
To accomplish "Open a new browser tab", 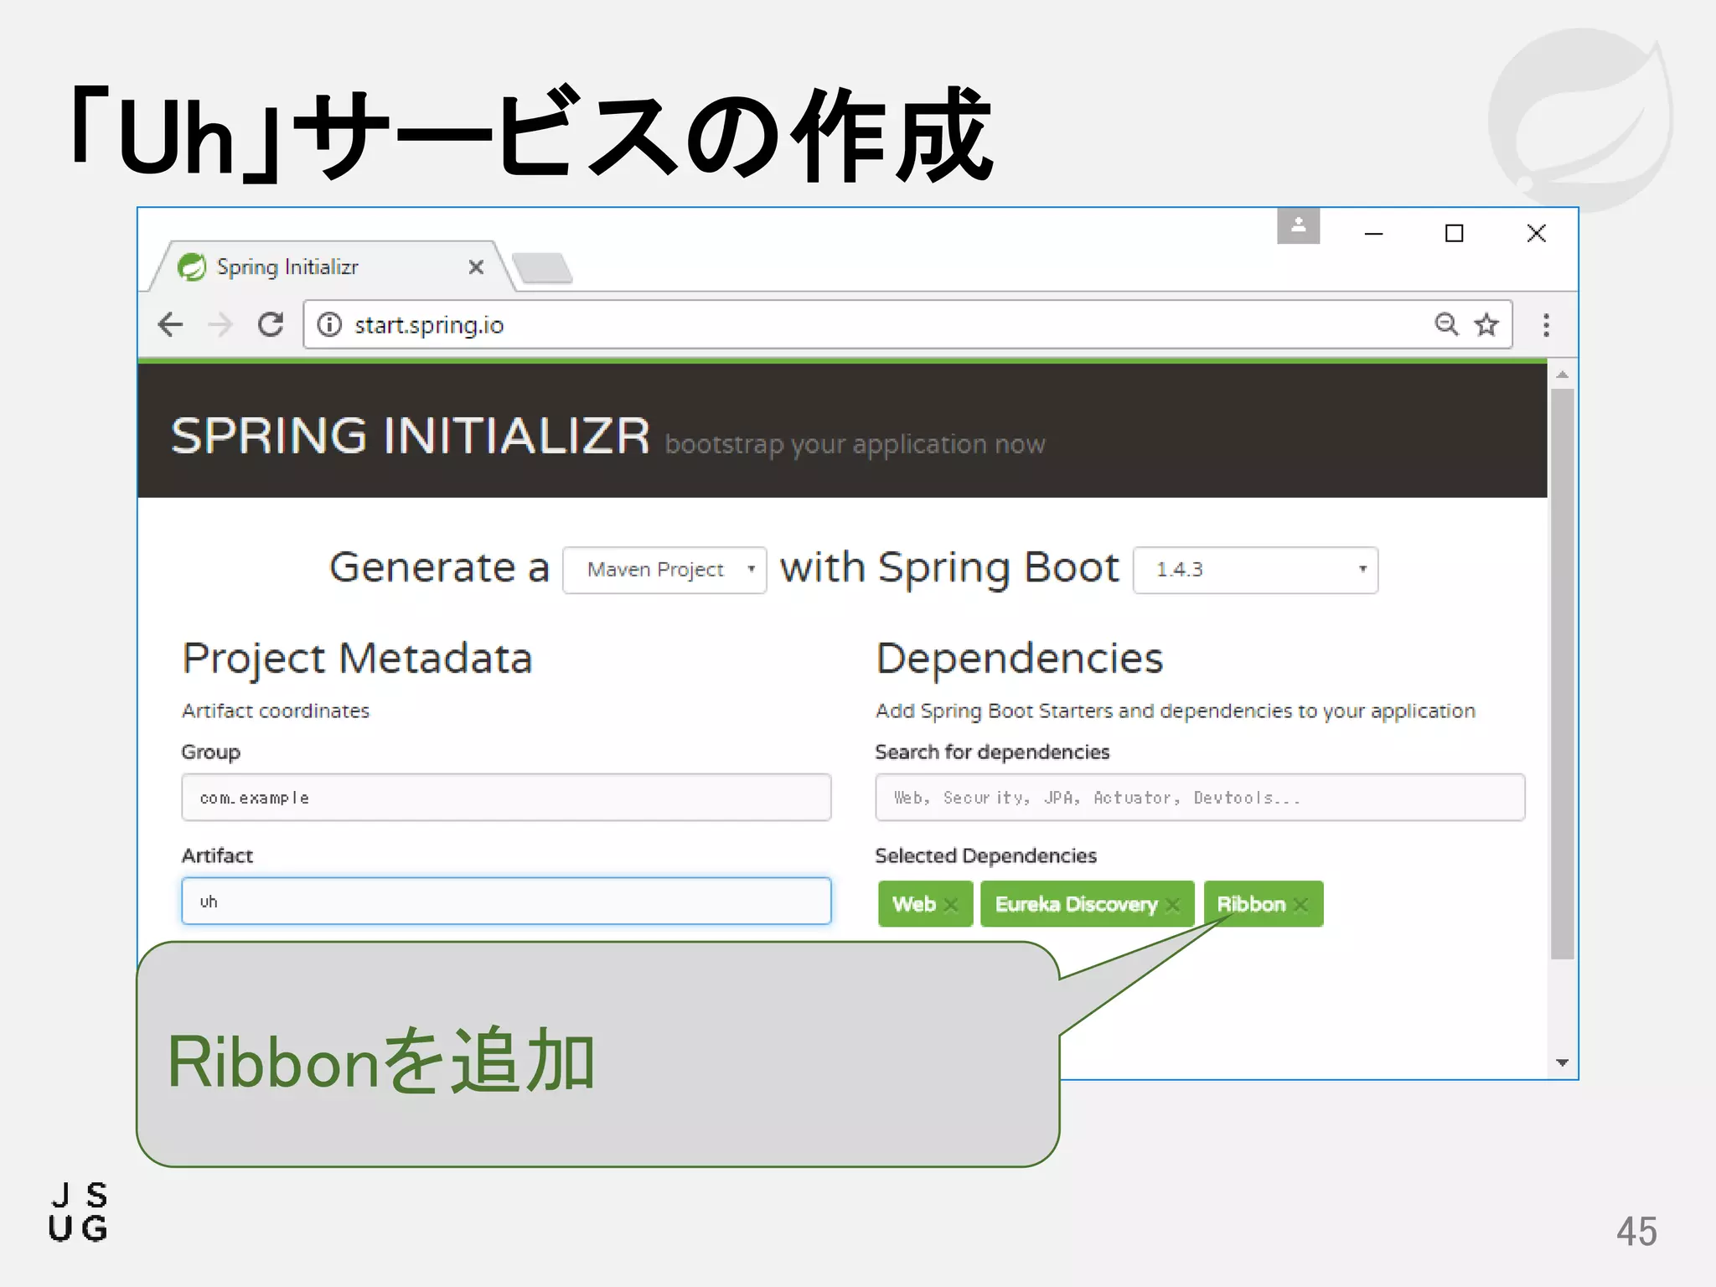I will pyautogui.click(x=543, y=268).
